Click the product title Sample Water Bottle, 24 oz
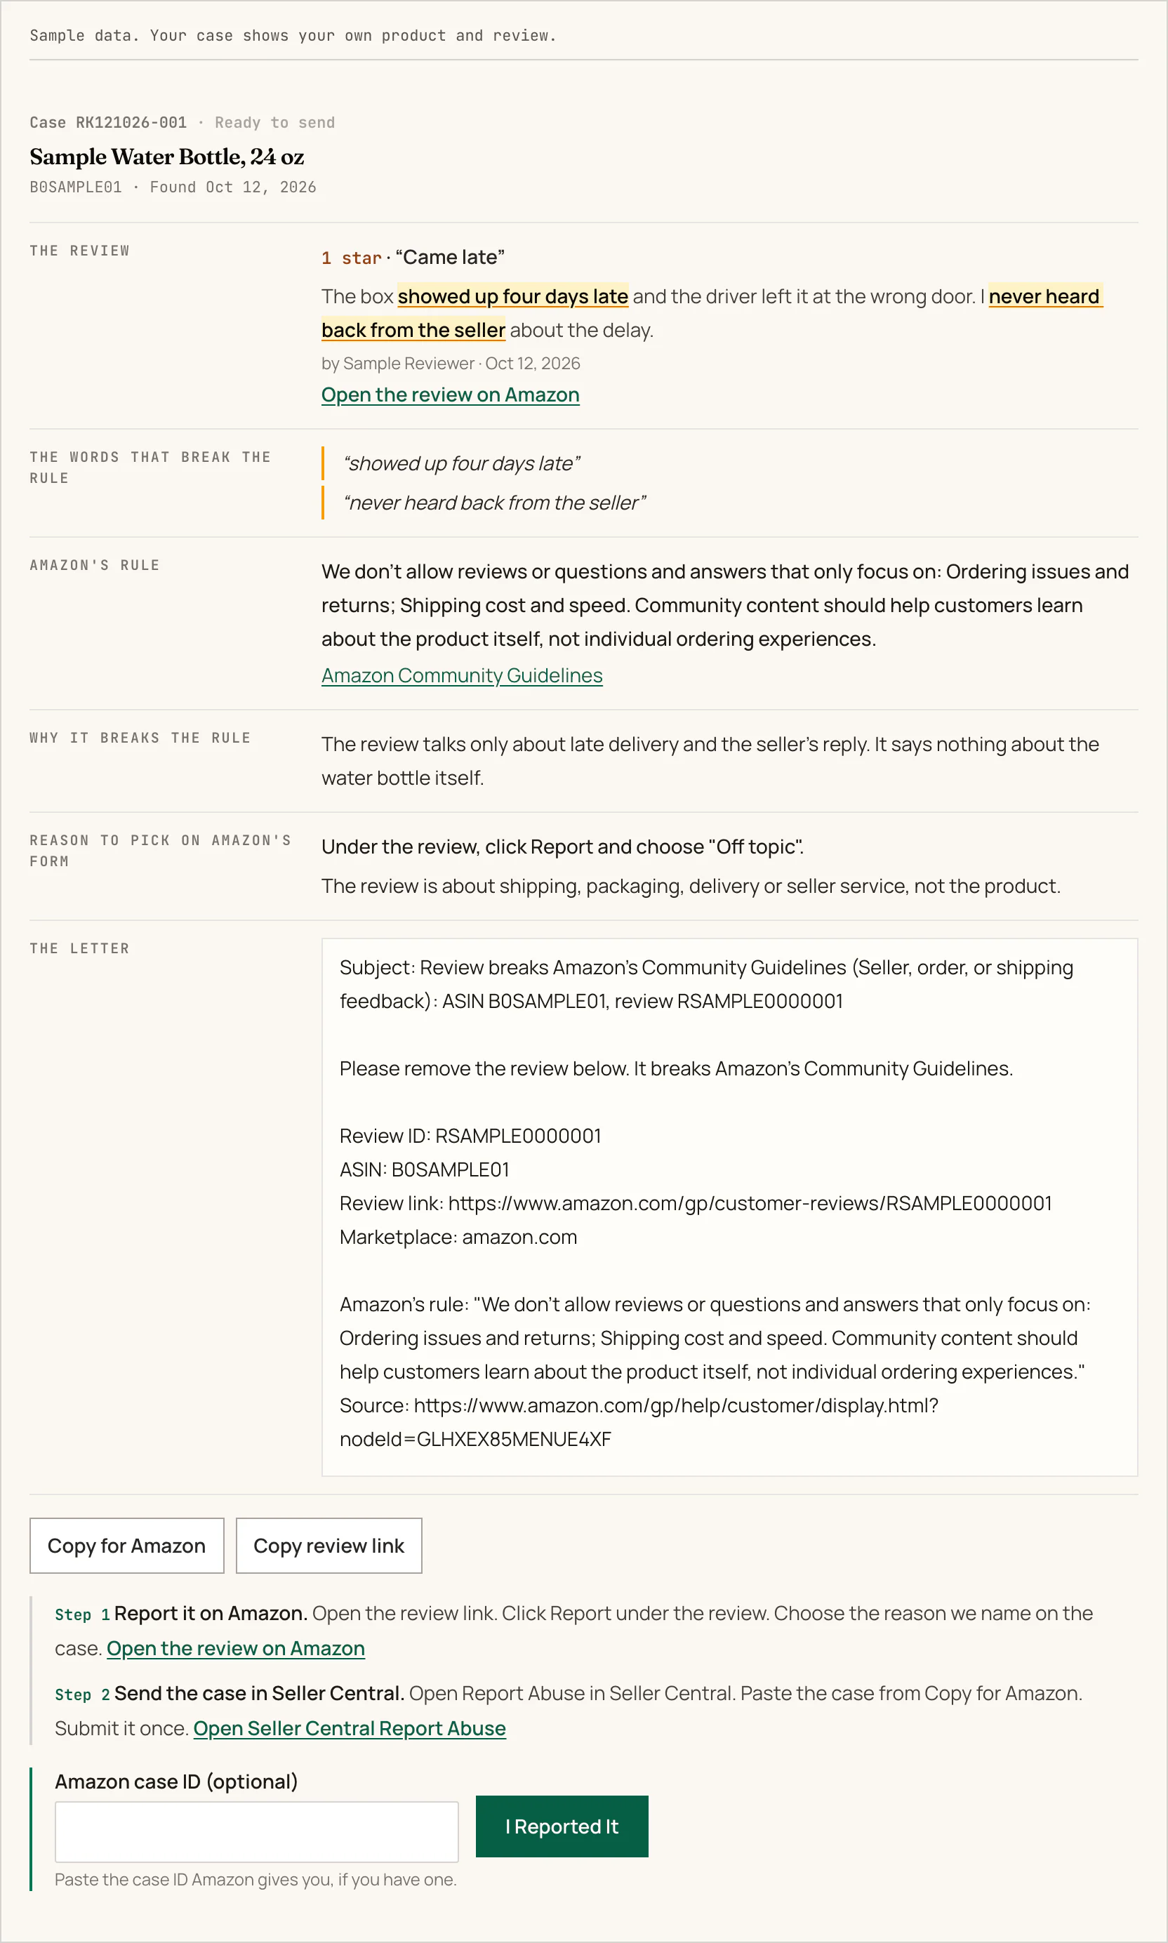Viewport: 1168px width, 1943px height. pyautogui.click(x=167, y=157)
